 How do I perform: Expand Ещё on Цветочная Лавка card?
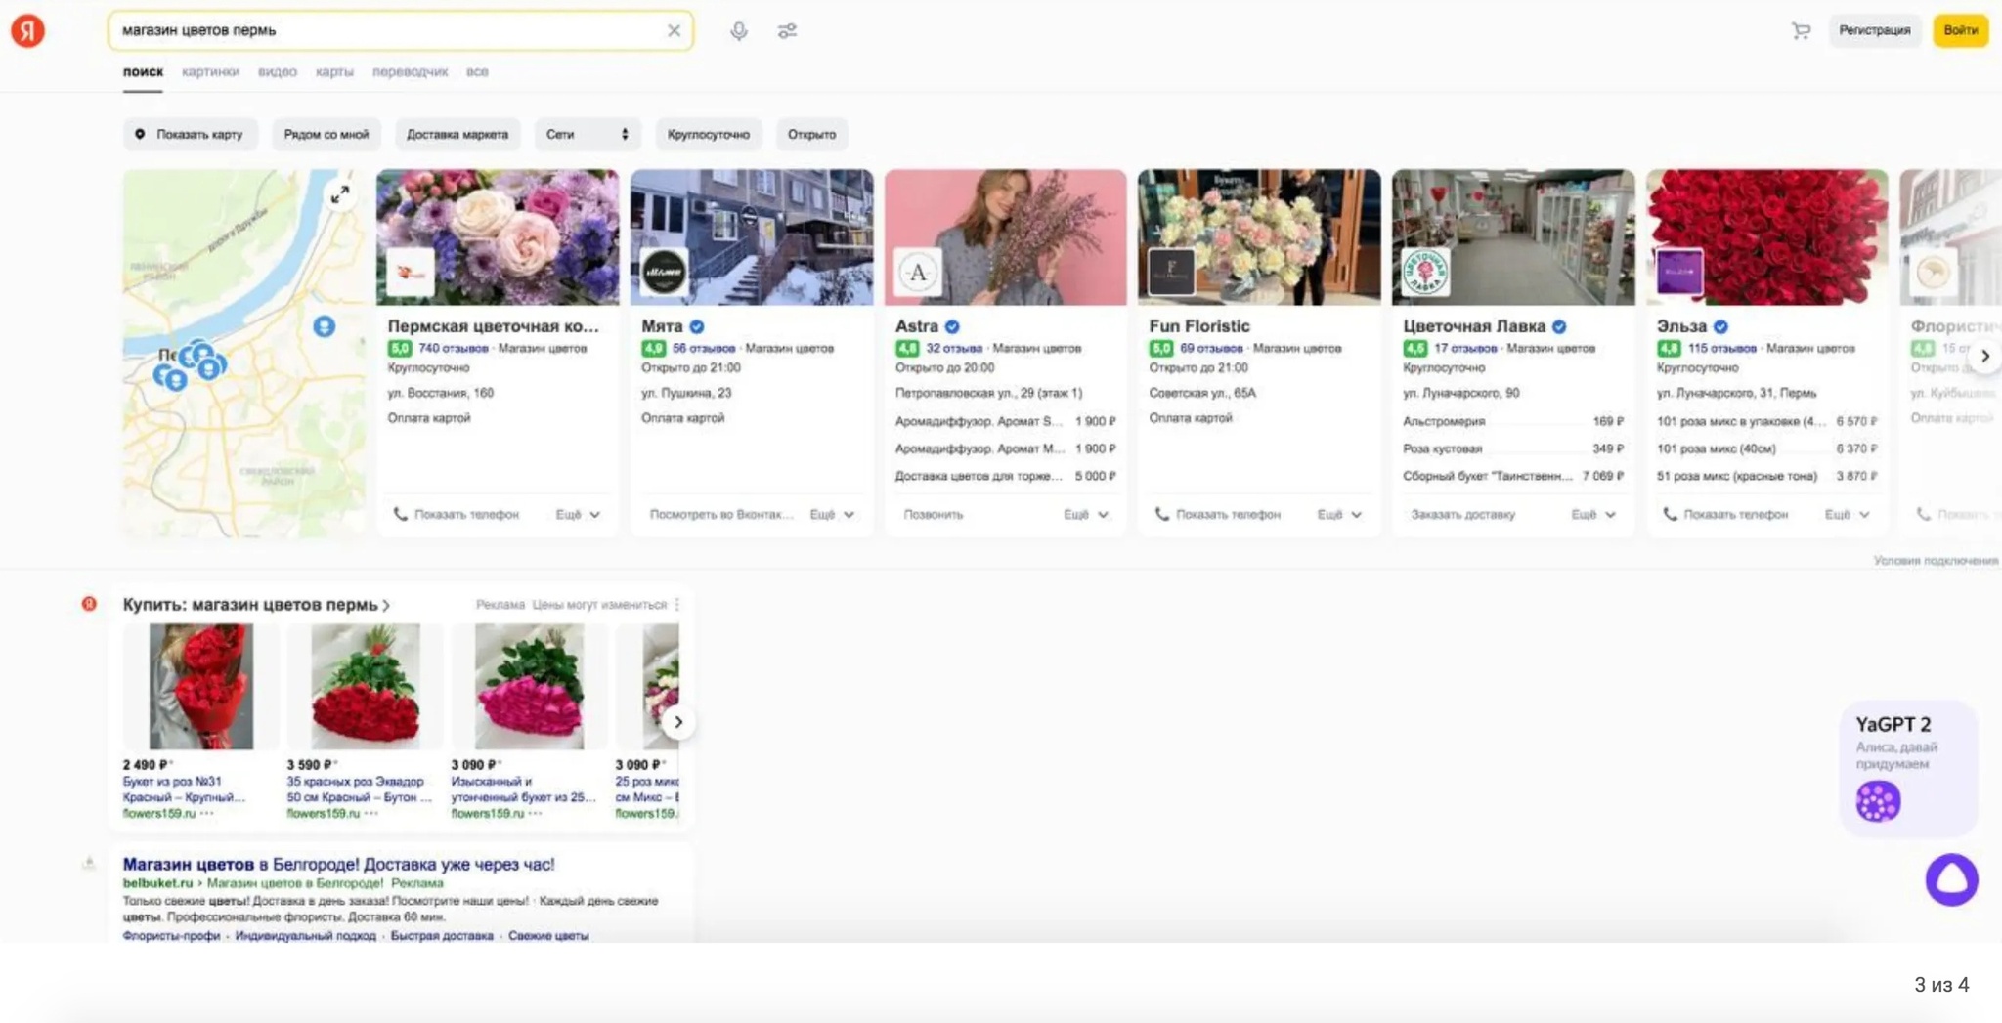pyautogui.click(x=1593, y=514)
